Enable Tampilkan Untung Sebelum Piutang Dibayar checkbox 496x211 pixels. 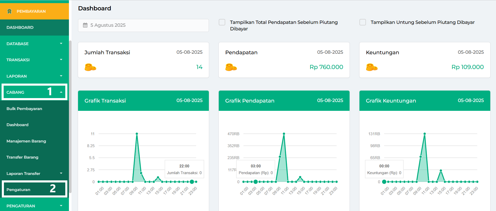coord(363,22)
